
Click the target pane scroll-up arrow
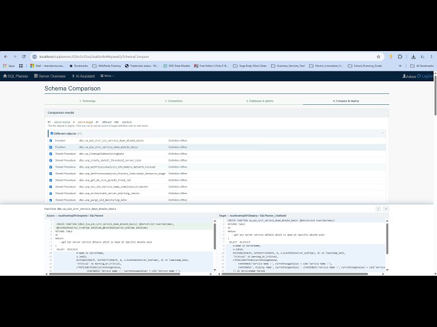[387, 221]
